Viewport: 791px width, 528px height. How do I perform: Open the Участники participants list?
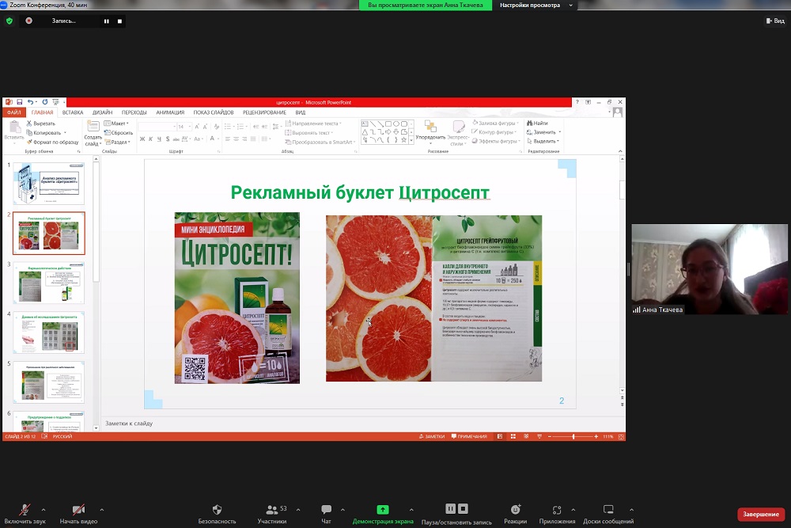point(271,510)
